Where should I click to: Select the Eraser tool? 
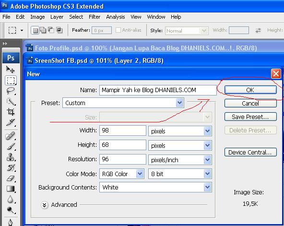pyautogui.click(x=11, y=178)
